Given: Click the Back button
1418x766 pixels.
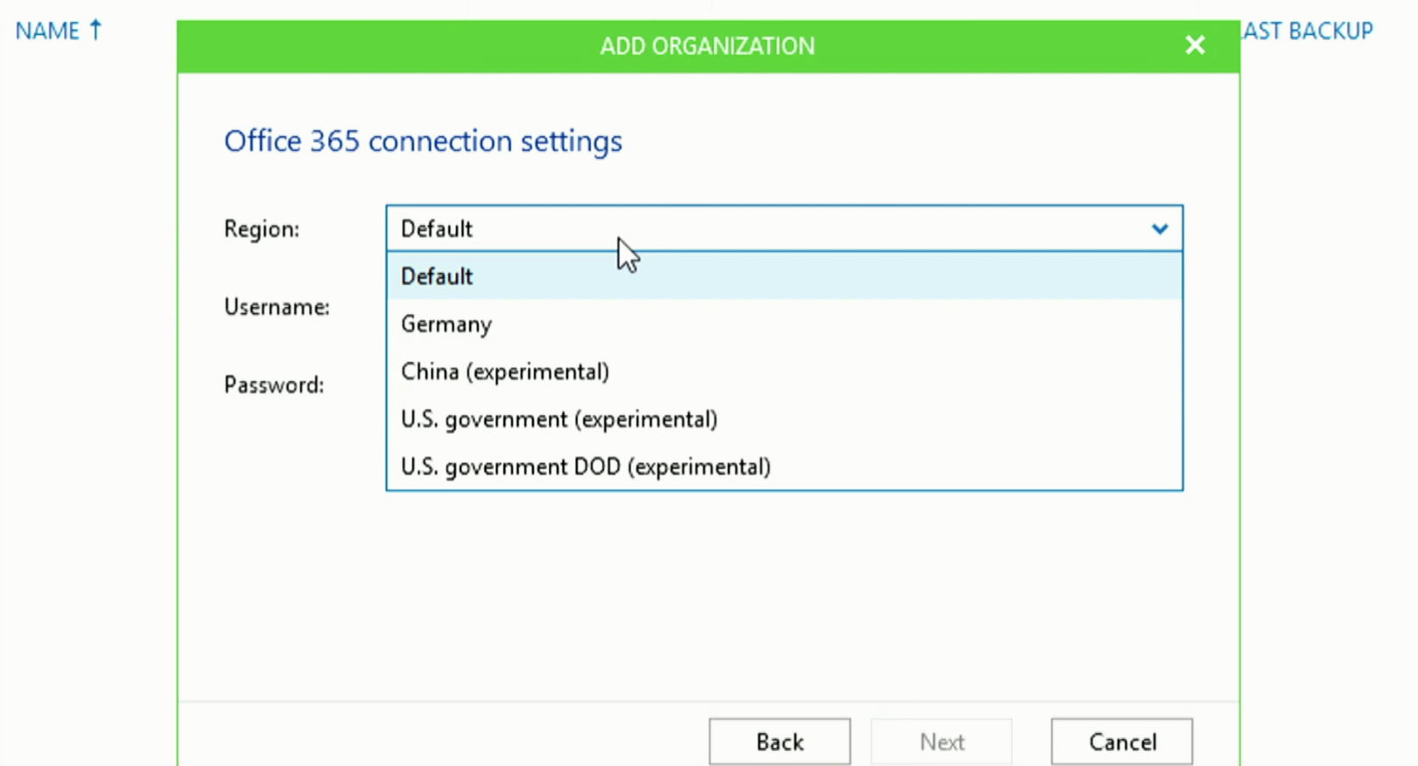Looking at the screenshot, I should (780, 742).
